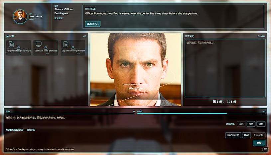Click the document icon on Department Perjury Warning
This screenshot has height=155, width=271.
(x=66, y=44)
